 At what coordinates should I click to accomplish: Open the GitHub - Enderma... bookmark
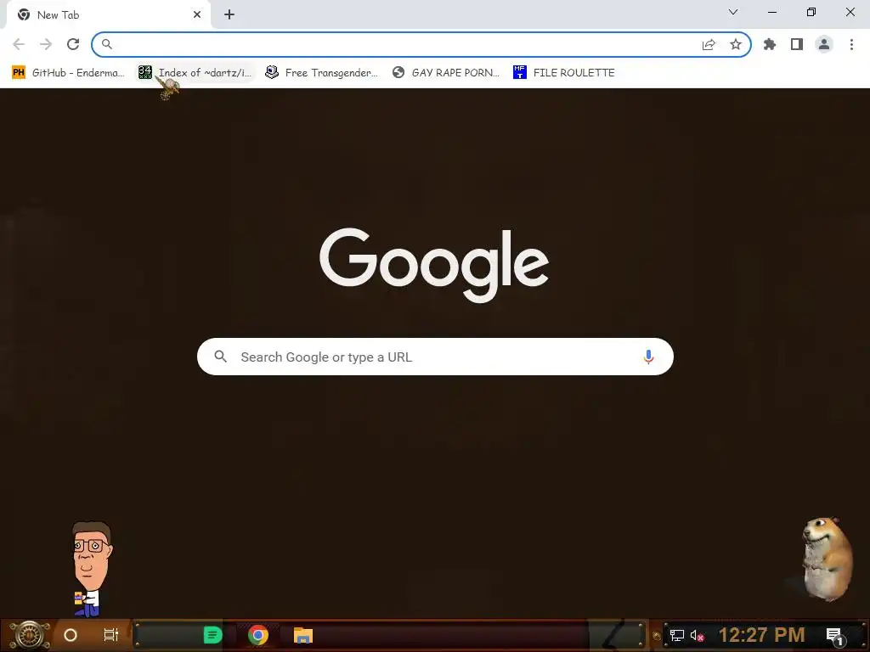coord(68,73)
